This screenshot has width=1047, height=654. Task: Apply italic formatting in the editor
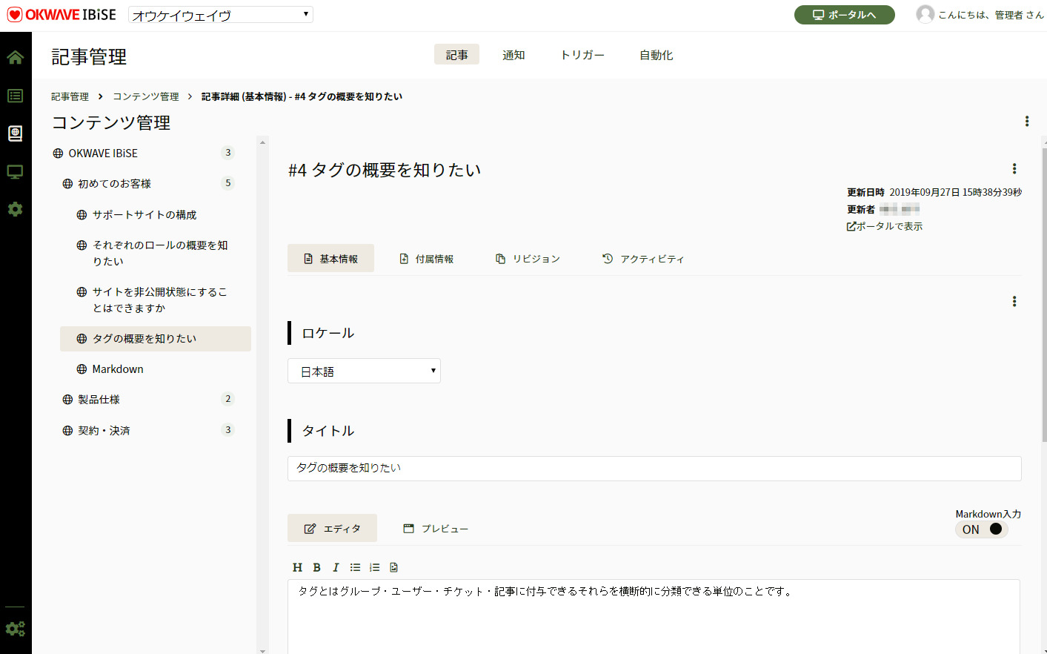336,567
